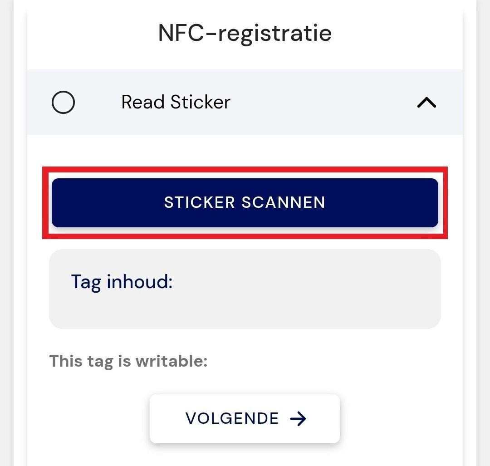Viewport: 490px width, 466px height.
Task: Click the 'Tag inhoud:' label text
Action: click(122, 282)
